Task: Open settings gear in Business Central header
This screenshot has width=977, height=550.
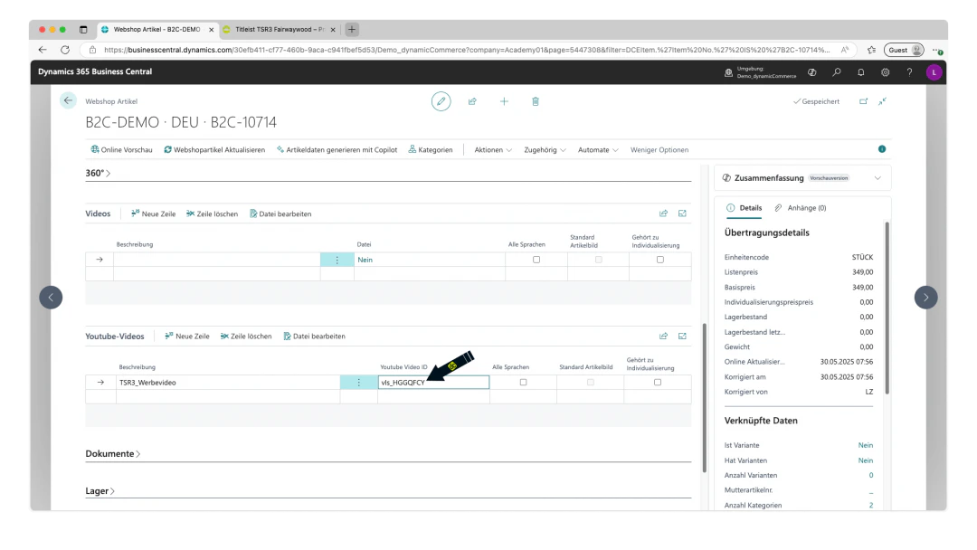Action: (x=885, y=72)
